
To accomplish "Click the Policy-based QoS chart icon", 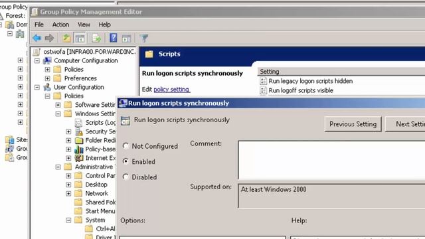I will [x=78, y=149].
